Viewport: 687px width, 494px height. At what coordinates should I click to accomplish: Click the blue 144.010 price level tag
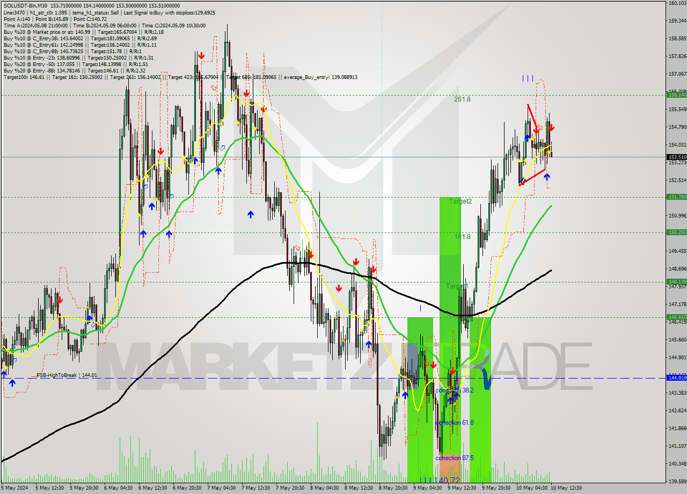676,378
